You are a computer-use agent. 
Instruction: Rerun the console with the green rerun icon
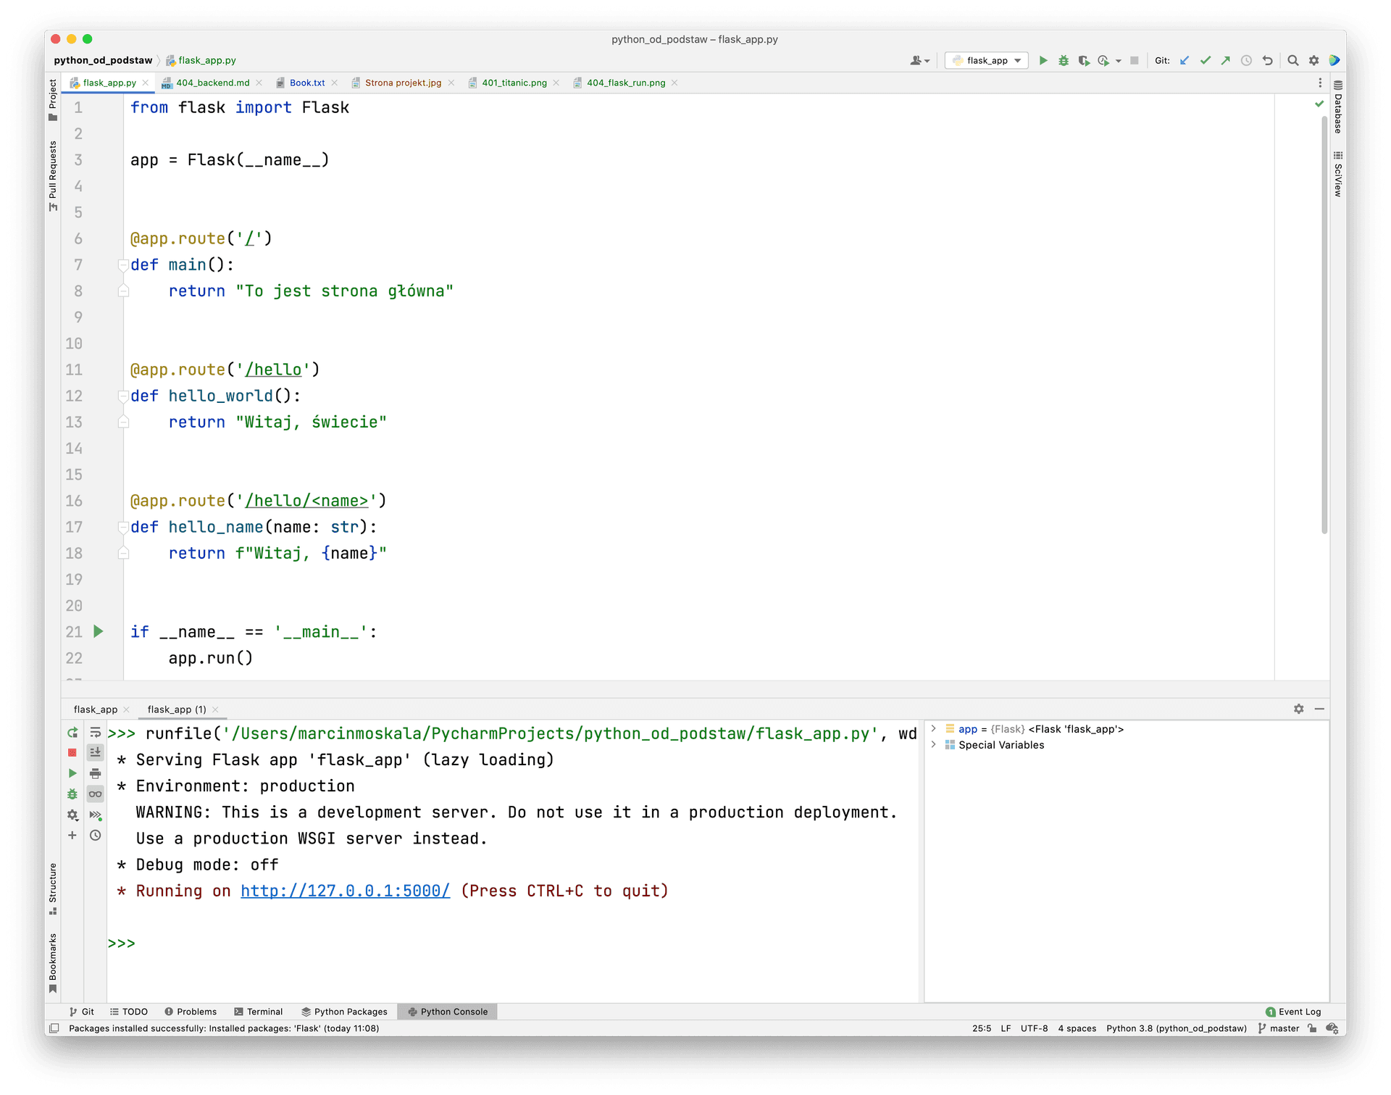click(x=72, y=733)
